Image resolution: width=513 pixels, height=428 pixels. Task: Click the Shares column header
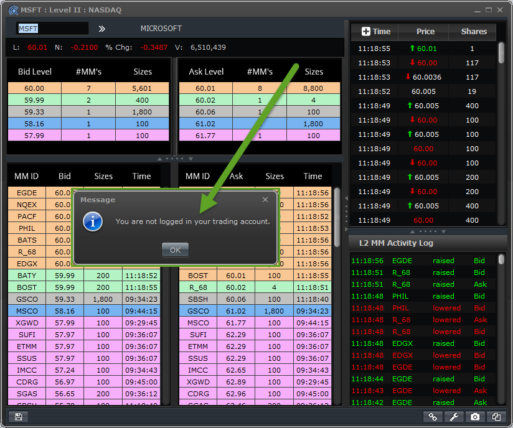pyautogui.click(x=474, y=31)
